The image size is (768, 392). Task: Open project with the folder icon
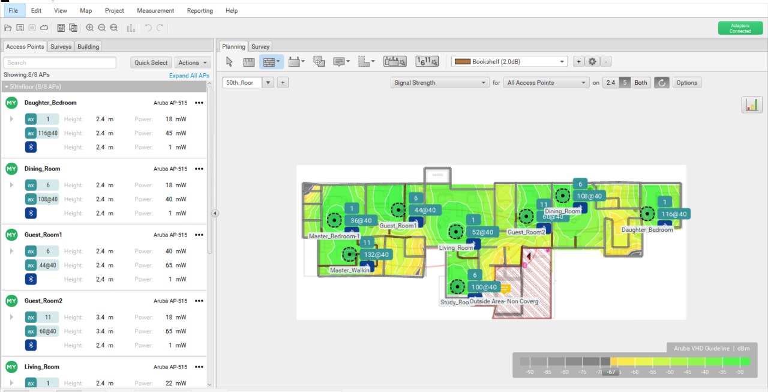(8, 28)
